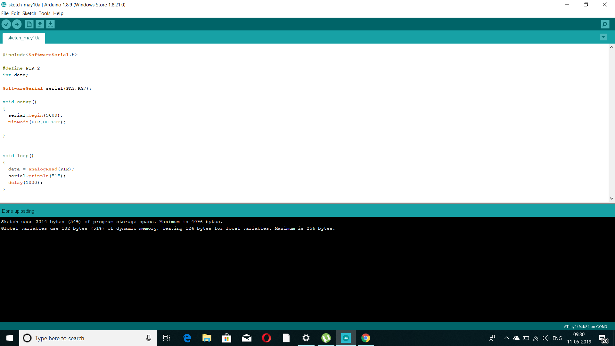The width and height of the screenshot is (615, 346).
Task: Click the Verify sketch checkmark button
Action: (x=6, y=24)
